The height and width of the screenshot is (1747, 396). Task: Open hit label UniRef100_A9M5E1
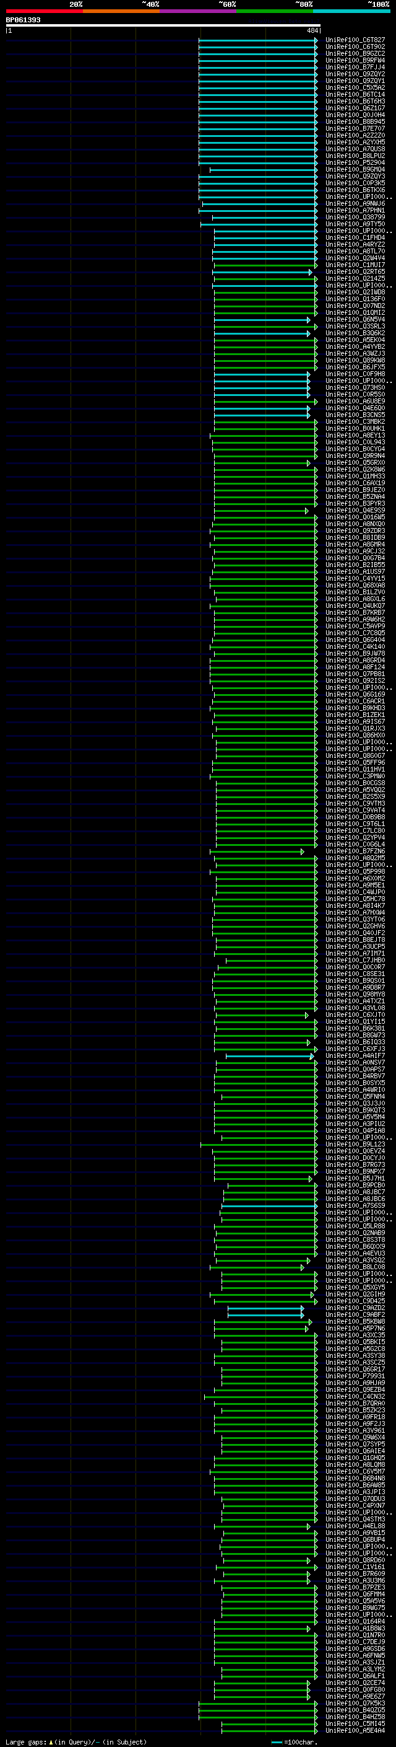pos(355,885)
